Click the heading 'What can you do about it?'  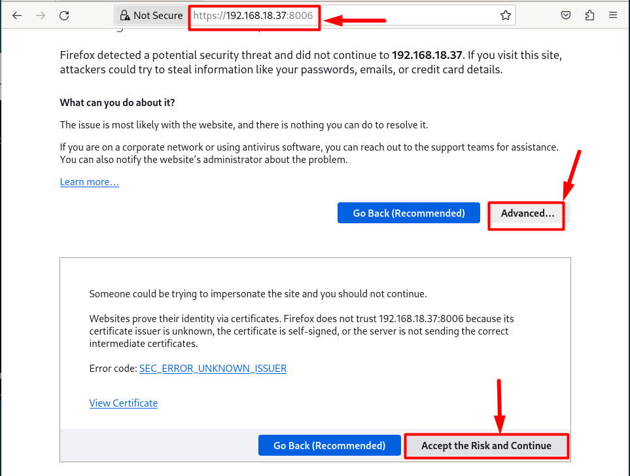[117, 103]
